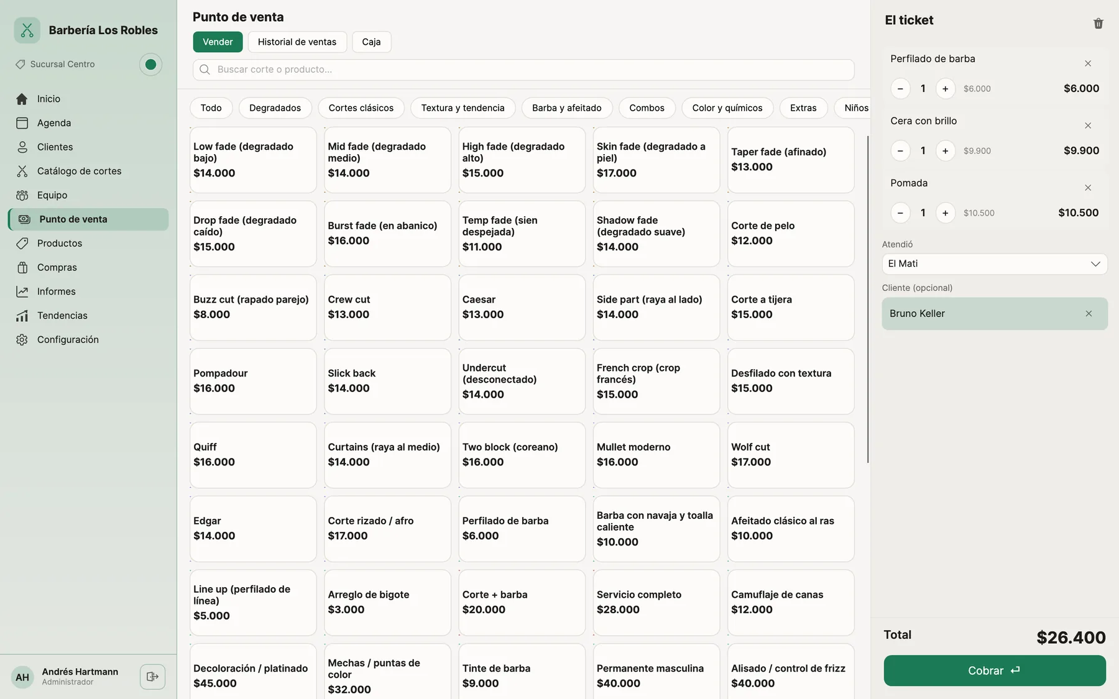Filter by Extras category
The image size is (1119, 699).
(803, 108)
